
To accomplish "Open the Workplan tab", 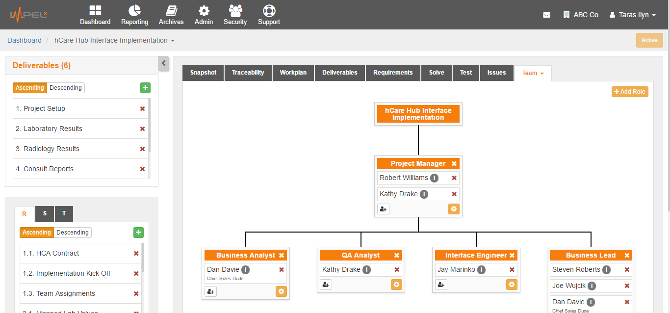I will tap(293, 73).
